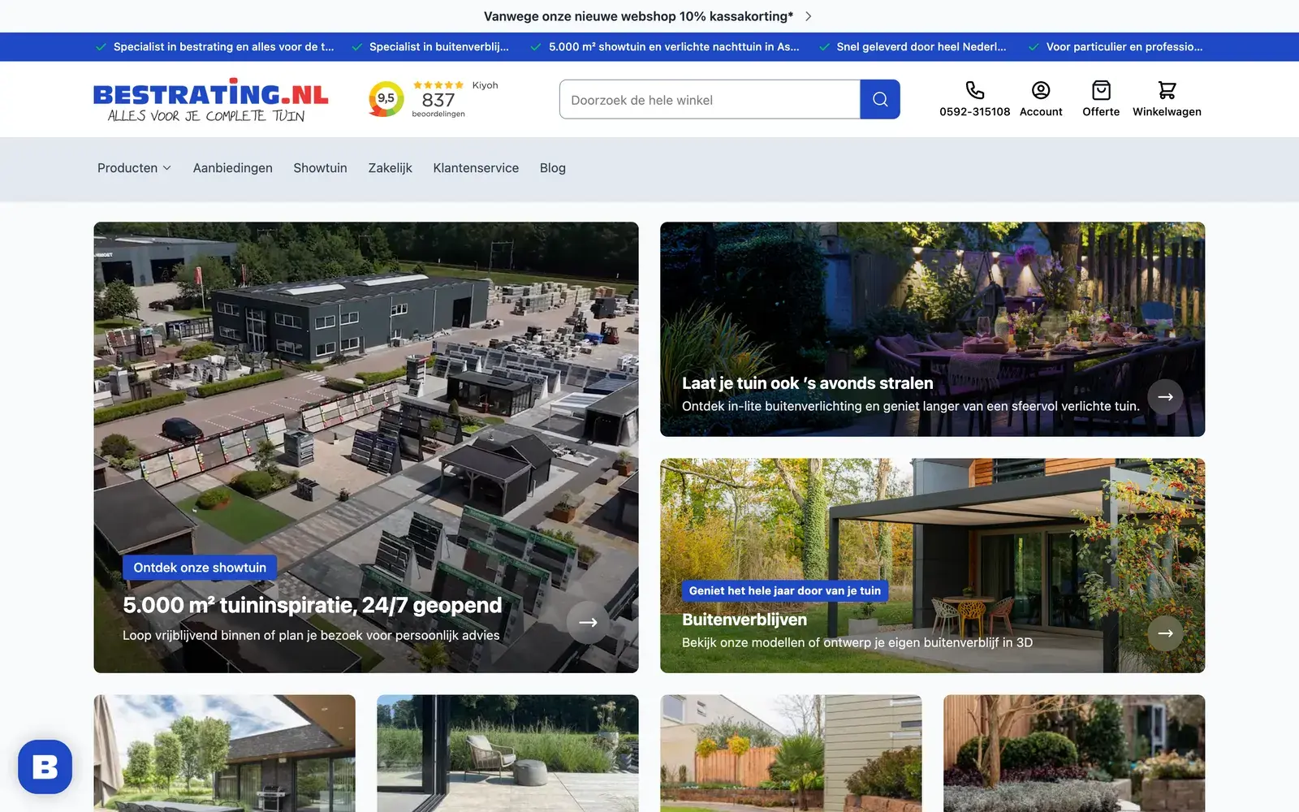Click the 'Doorzoek de hele winkel' search field
Screen dimensions: 1299x812
click(x=710, y=99)
